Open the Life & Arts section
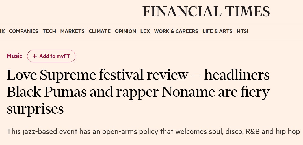 [217, 31]
